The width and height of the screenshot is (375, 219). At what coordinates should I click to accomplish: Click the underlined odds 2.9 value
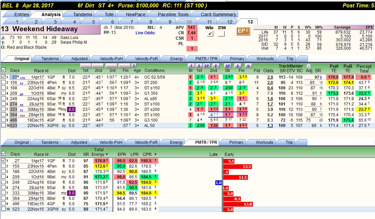(270, 77)
